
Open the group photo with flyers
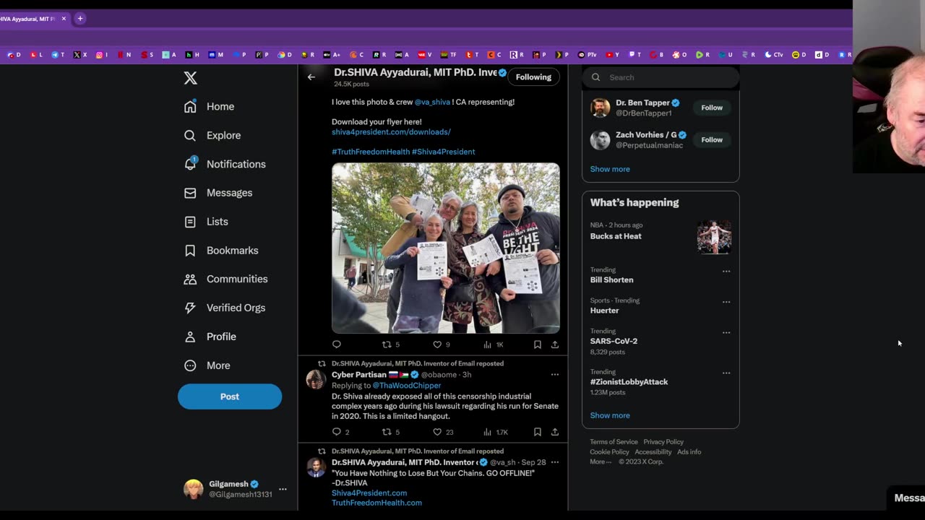tap(445, 248)
